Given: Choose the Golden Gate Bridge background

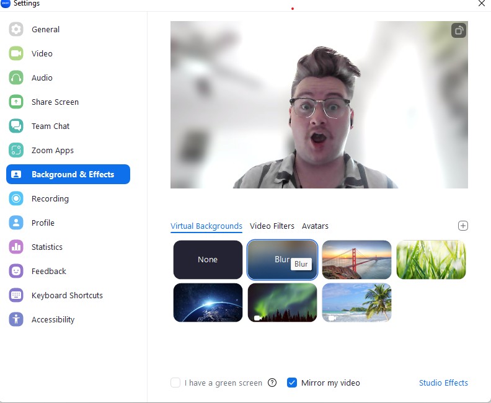Looking at the screenshot, I should point(356,260).
